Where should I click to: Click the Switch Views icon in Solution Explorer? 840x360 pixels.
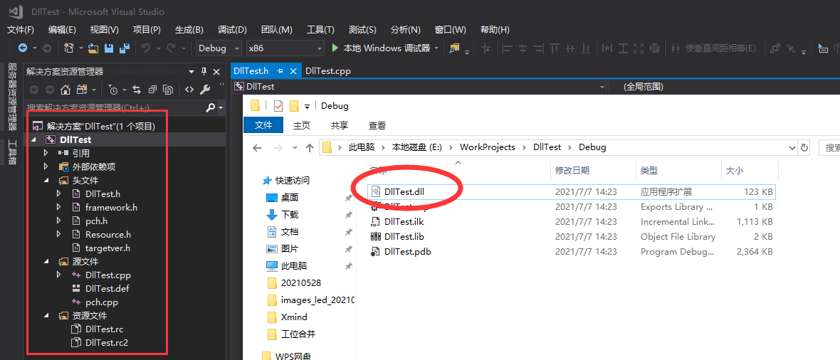point(81,90)
